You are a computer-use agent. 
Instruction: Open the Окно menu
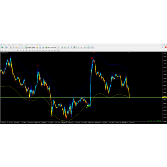33,45
